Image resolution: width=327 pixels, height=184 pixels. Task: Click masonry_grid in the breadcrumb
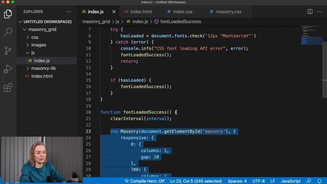point(96,21)
